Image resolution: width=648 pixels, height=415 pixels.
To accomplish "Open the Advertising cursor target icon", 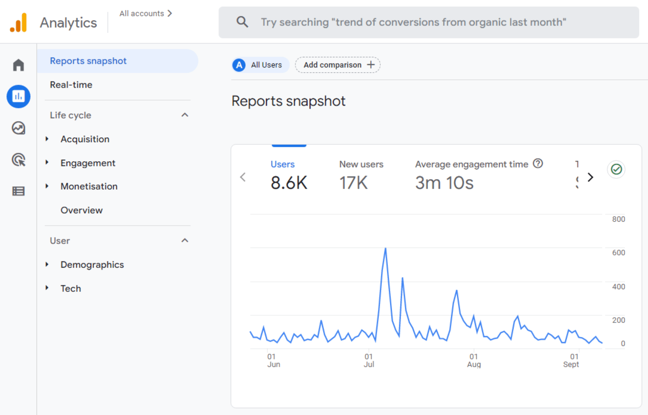I will (19, 160).
